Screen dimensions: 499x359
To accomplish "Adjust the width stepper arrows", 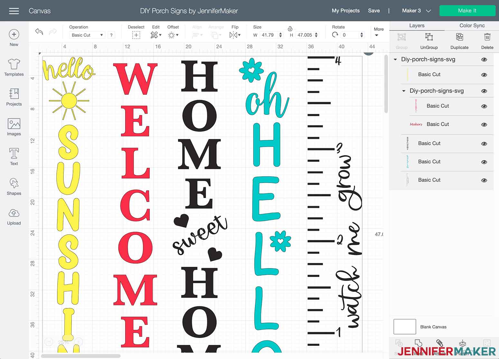I will [280, 35].
